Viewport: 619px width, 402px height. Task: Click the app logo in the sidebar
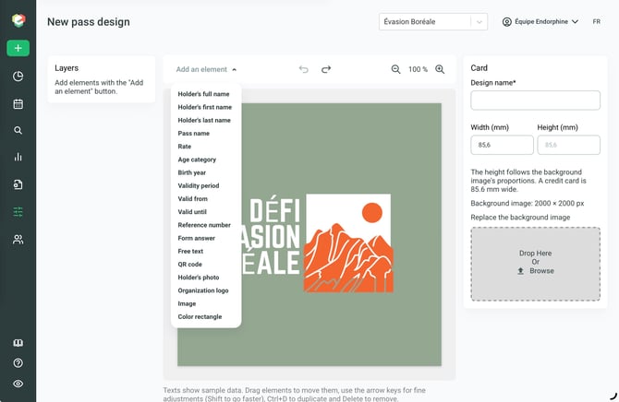click(x=18, y=20)
